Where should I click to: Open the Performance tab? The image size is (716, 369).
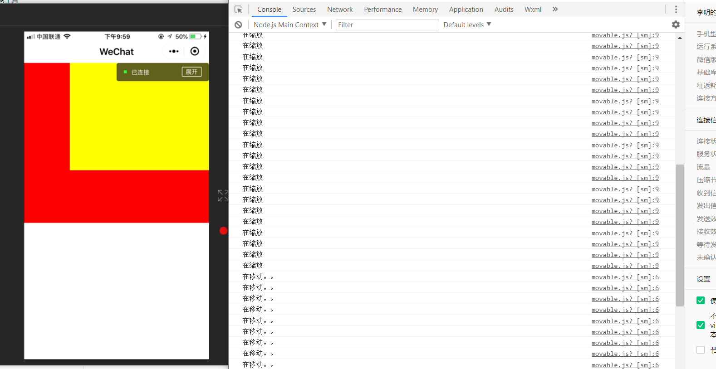click(383, 10)
